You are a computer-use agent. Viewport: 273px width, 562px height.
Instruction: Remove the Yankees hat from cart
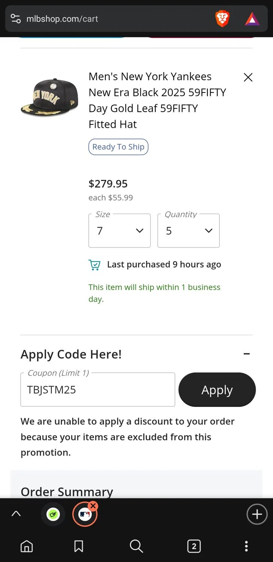[248, 78]
